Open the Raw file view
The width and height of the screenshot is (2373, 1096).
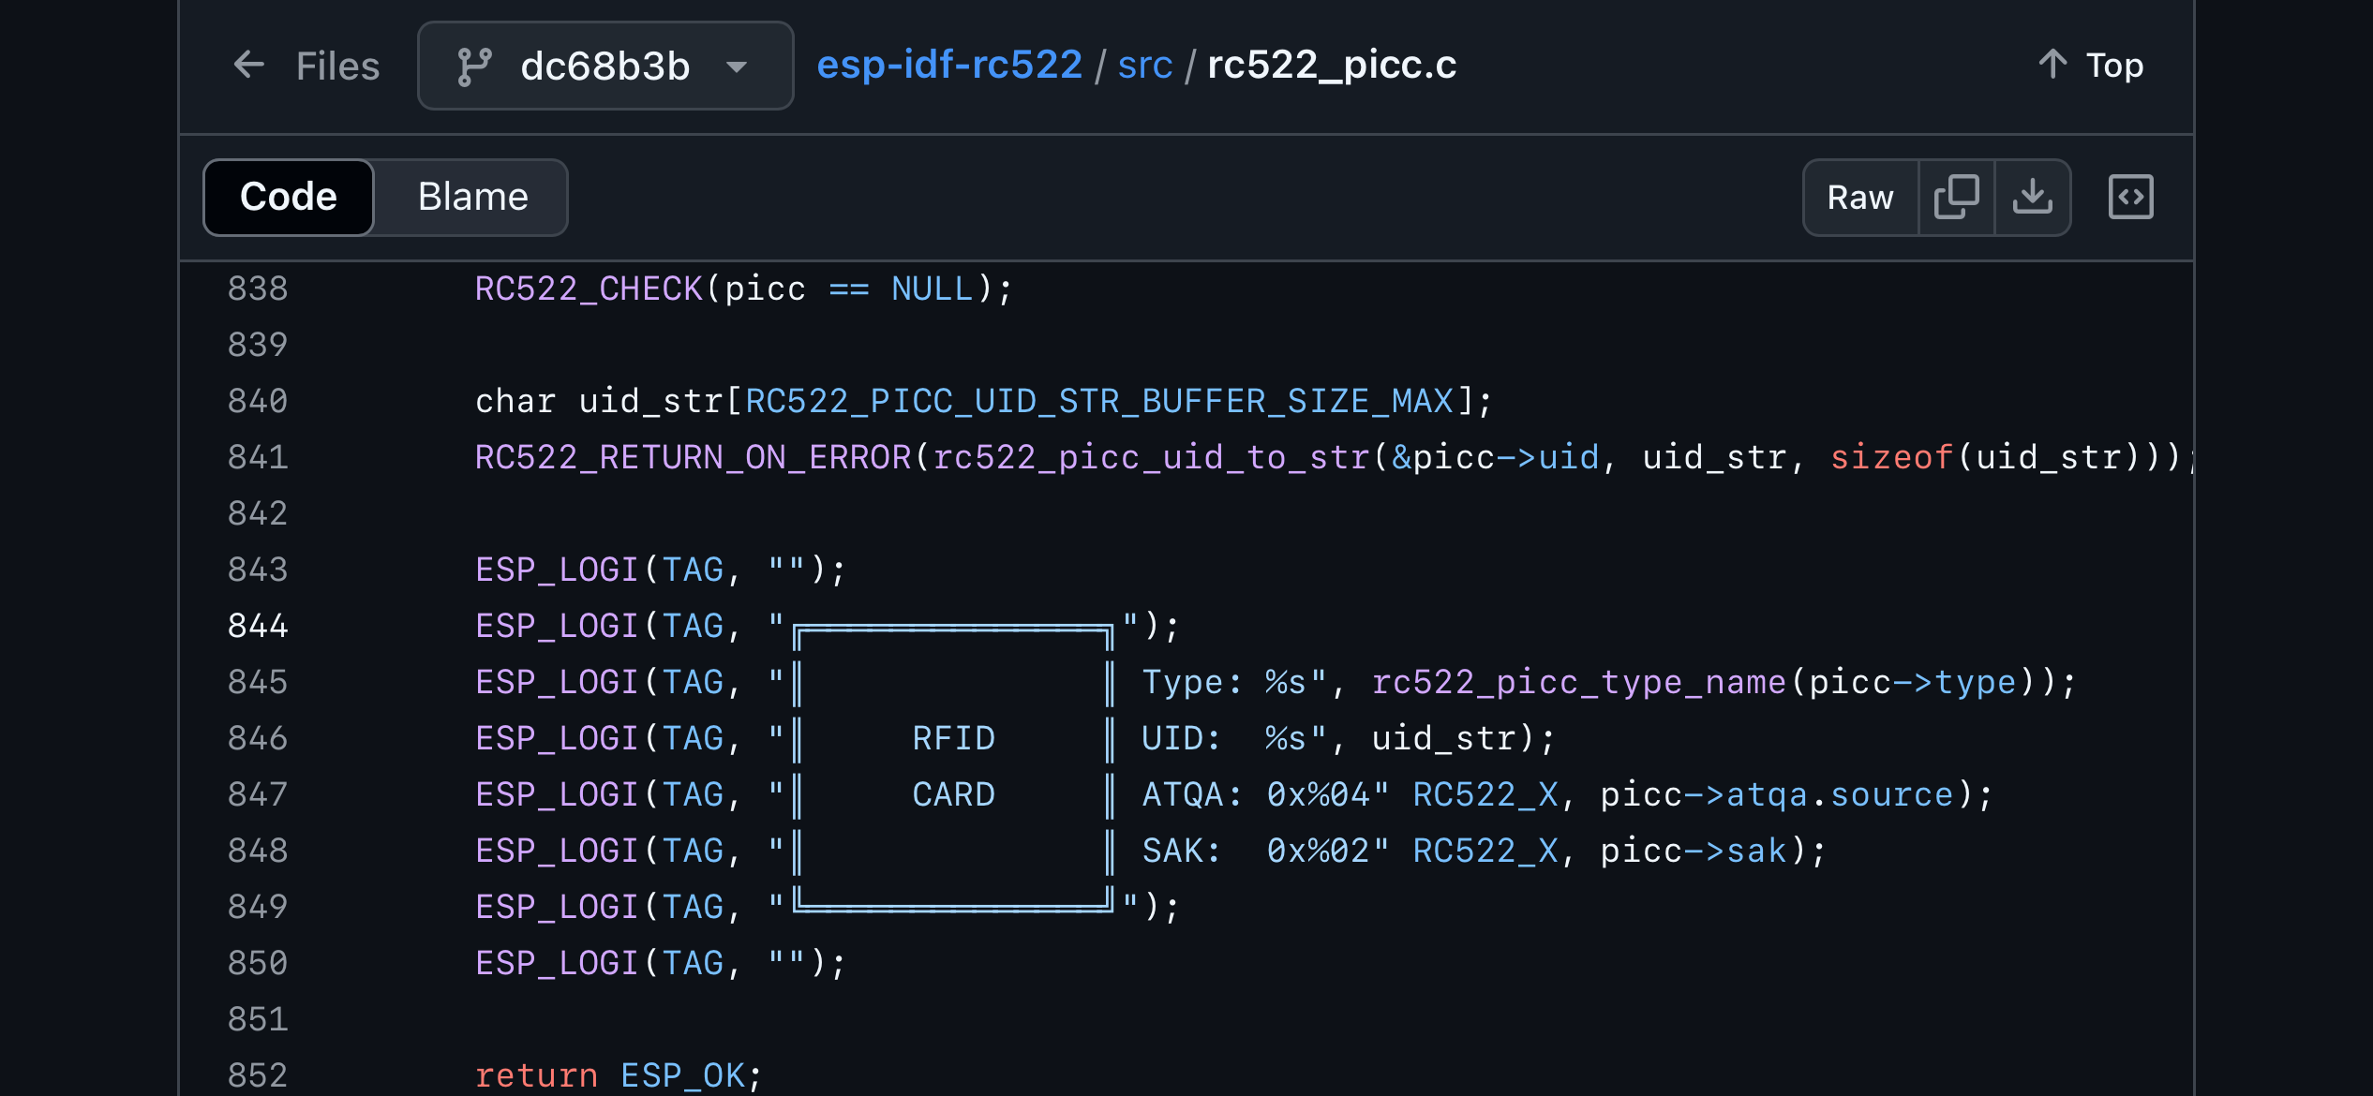pyautogui.click(x=1859, y=198)
